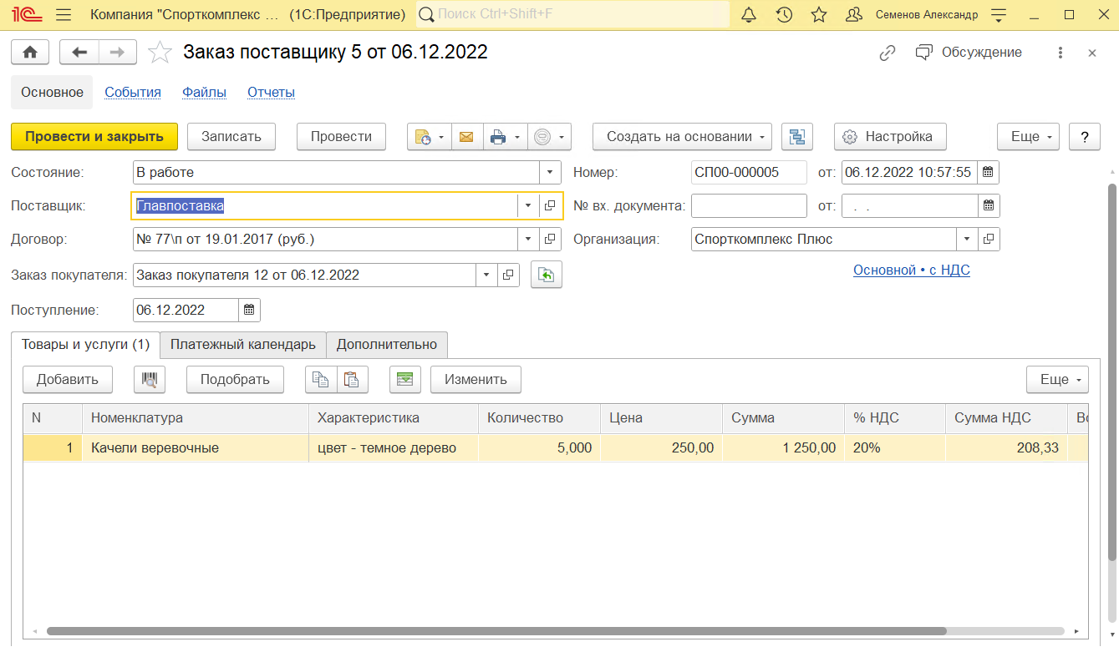Show related documents structure
The image size is (1119, 657).
click(797, 137)
